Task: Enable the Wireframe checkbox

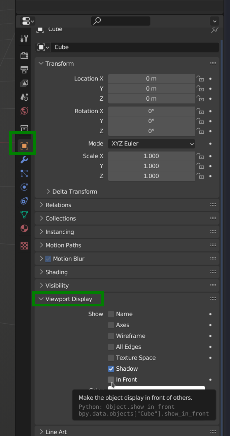Action: tap(111, 336)
